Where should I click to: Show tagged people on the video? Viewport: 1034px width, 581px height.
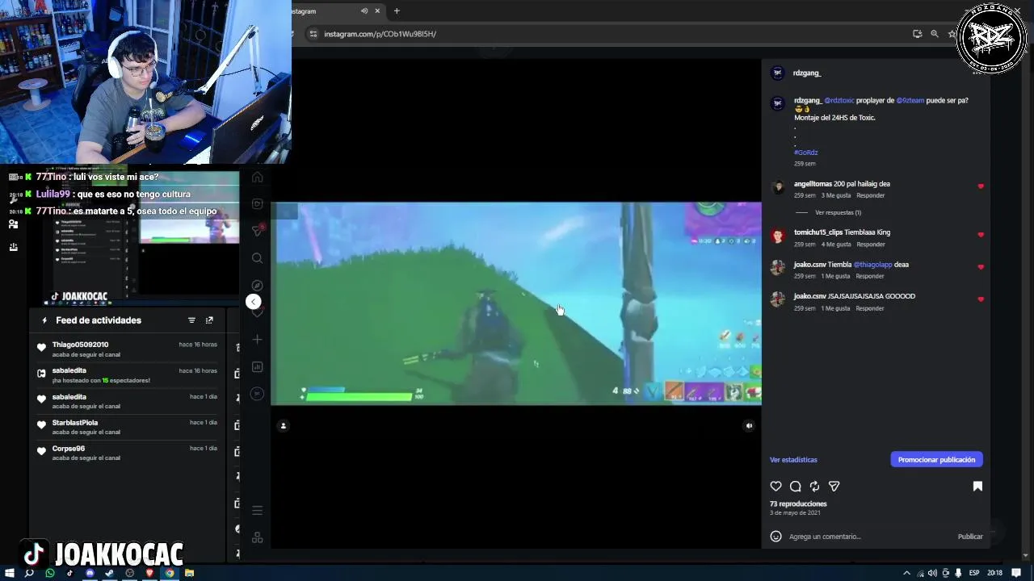tap(283, 426)
